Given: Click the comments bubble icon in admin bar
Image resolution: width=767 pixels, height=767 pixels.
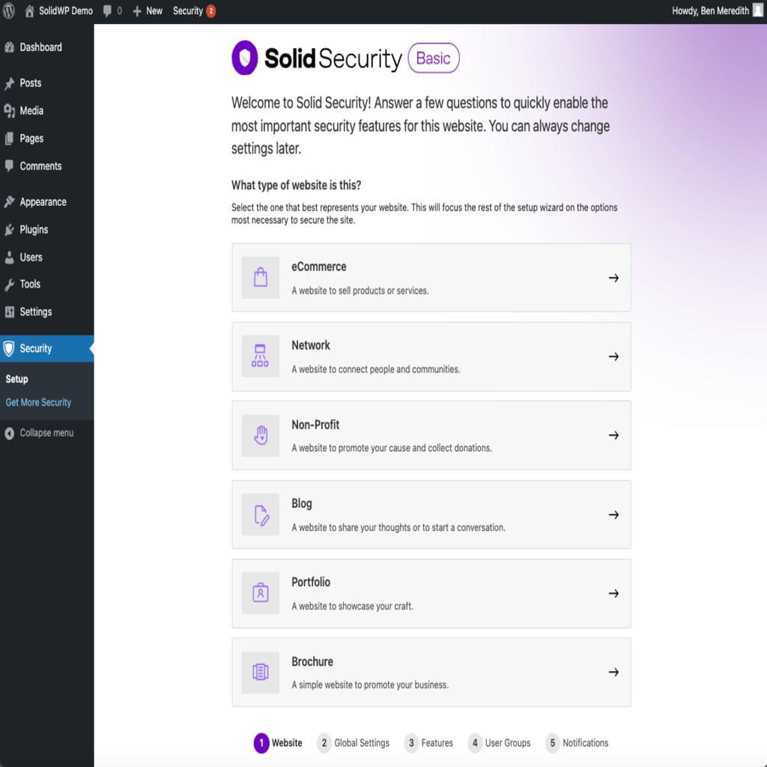Looking at the screenshot, I should click(107, 11).
